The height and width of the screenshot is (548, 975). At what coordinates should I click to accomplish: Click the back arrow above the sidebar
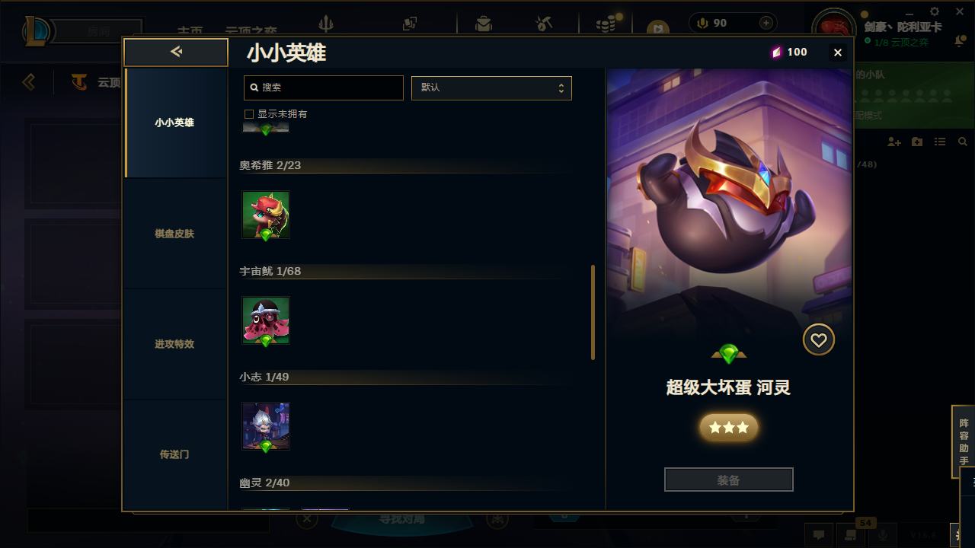(176, 52)
